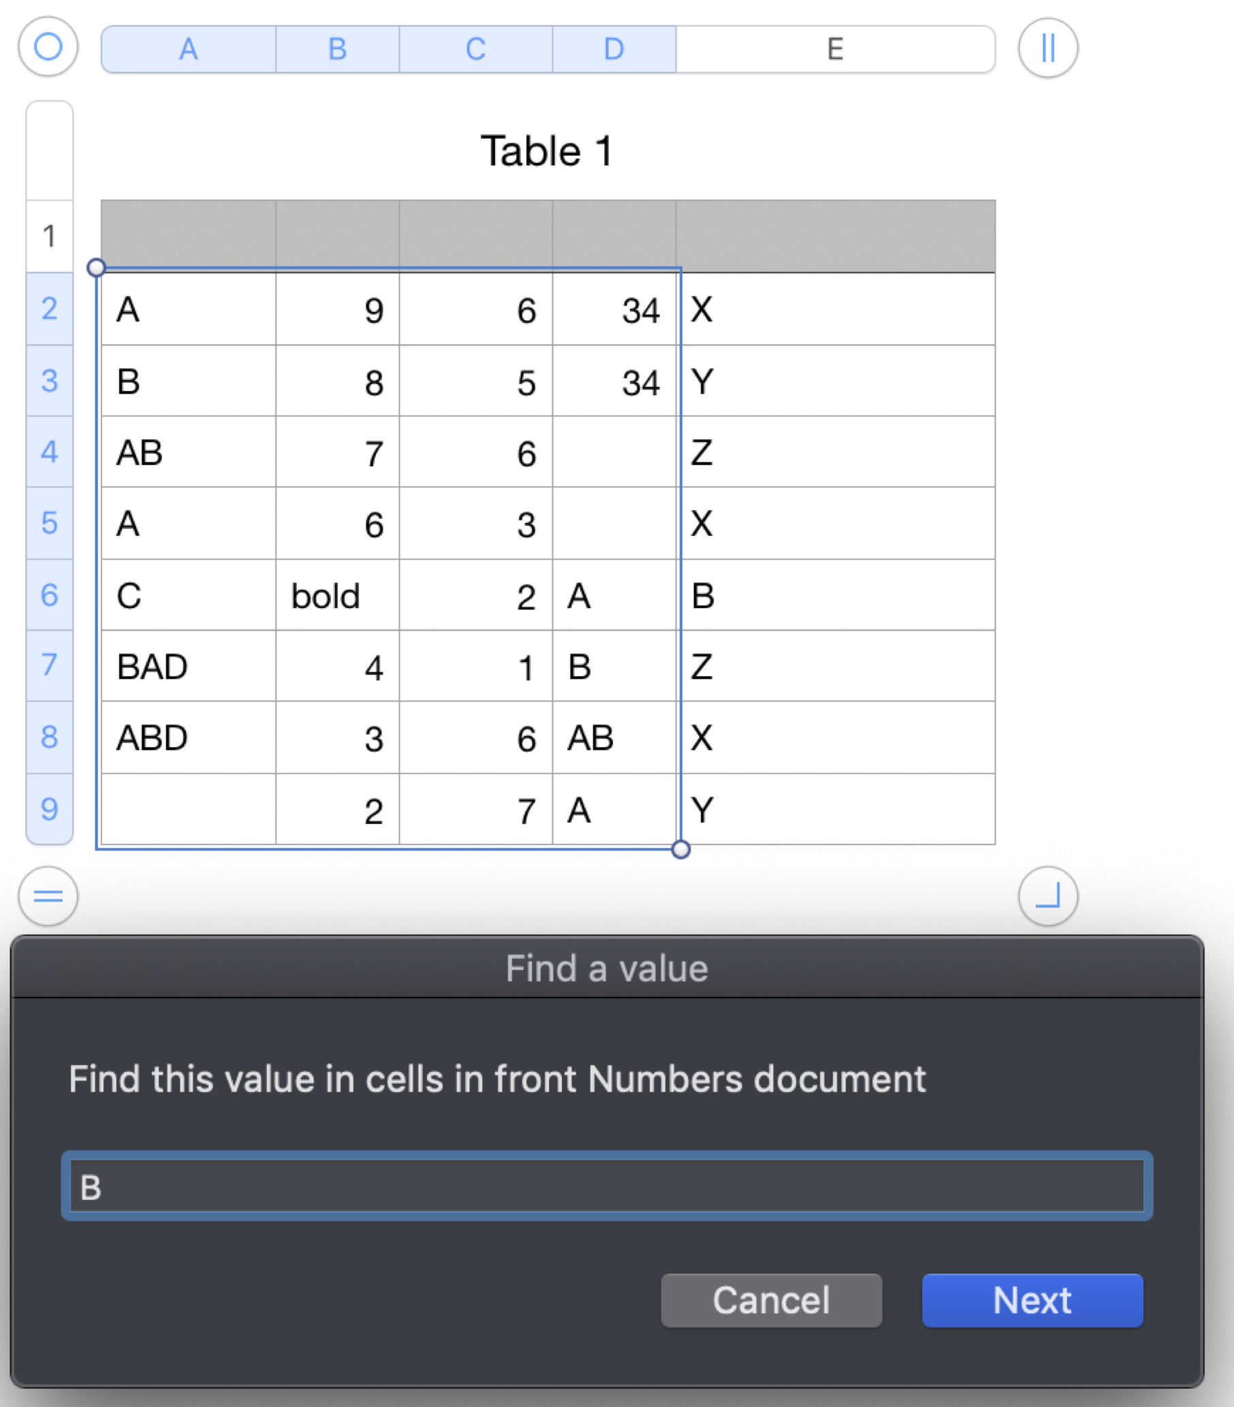The image size is (1234, 1407).
Task: Click the add columns handle
Action: click(1047, 48)
